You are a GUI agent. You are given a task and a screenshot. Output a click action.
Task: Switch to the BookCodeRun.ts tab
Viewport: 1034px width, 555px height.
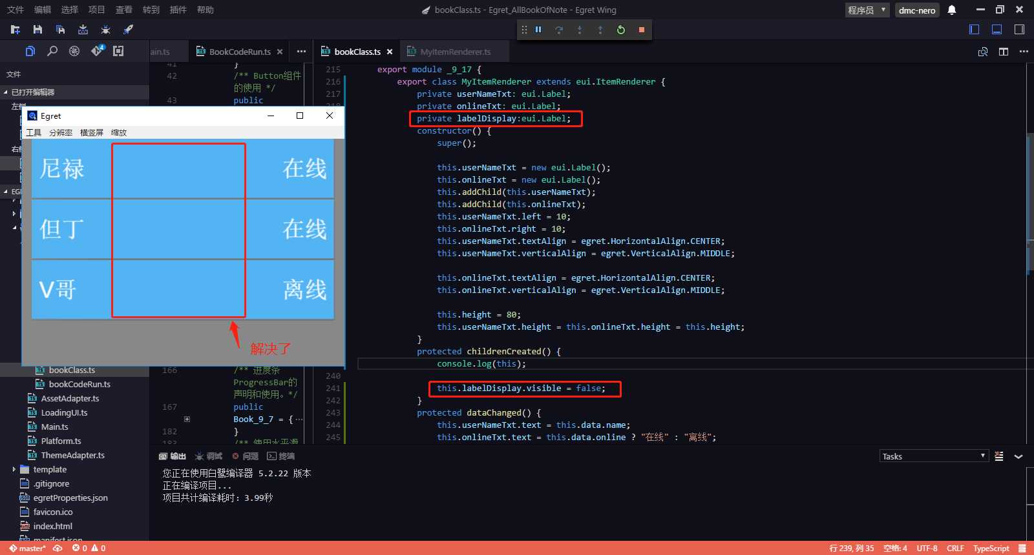coord(240,52)
